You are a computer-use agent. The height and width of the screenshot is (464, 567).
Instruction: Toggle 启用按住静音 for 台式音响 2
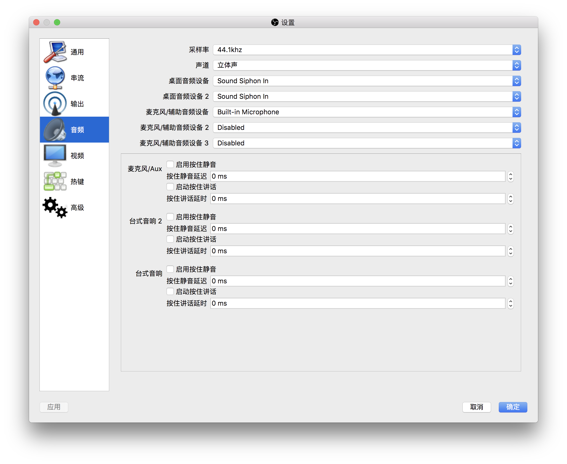tap(170, 217)
